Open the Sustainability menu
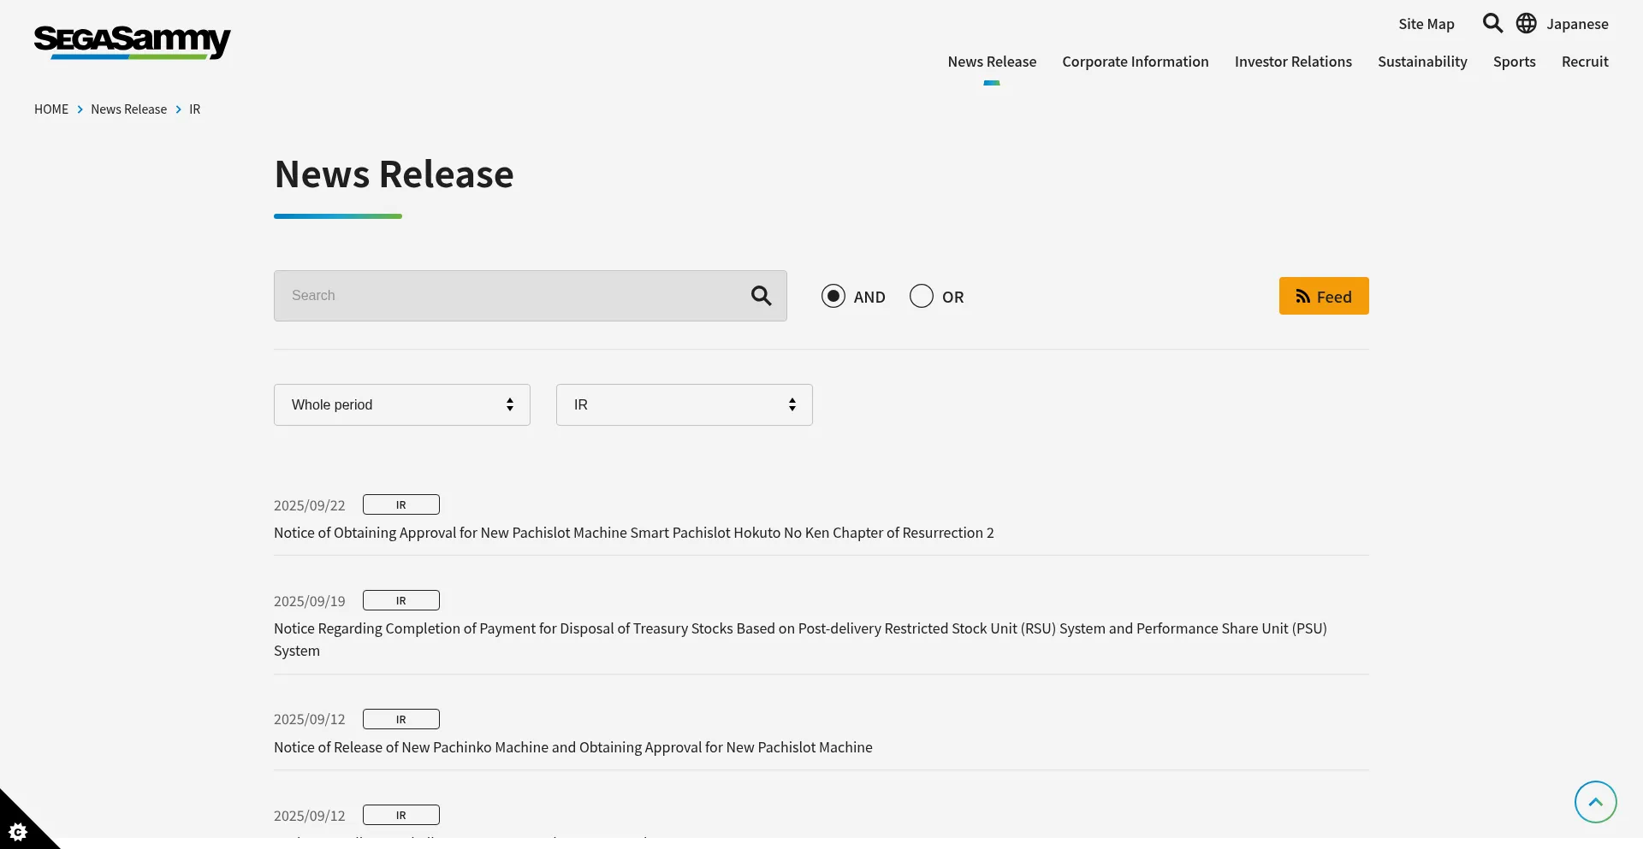This screenshot has height=849, width=1643. pos(1422,62)
